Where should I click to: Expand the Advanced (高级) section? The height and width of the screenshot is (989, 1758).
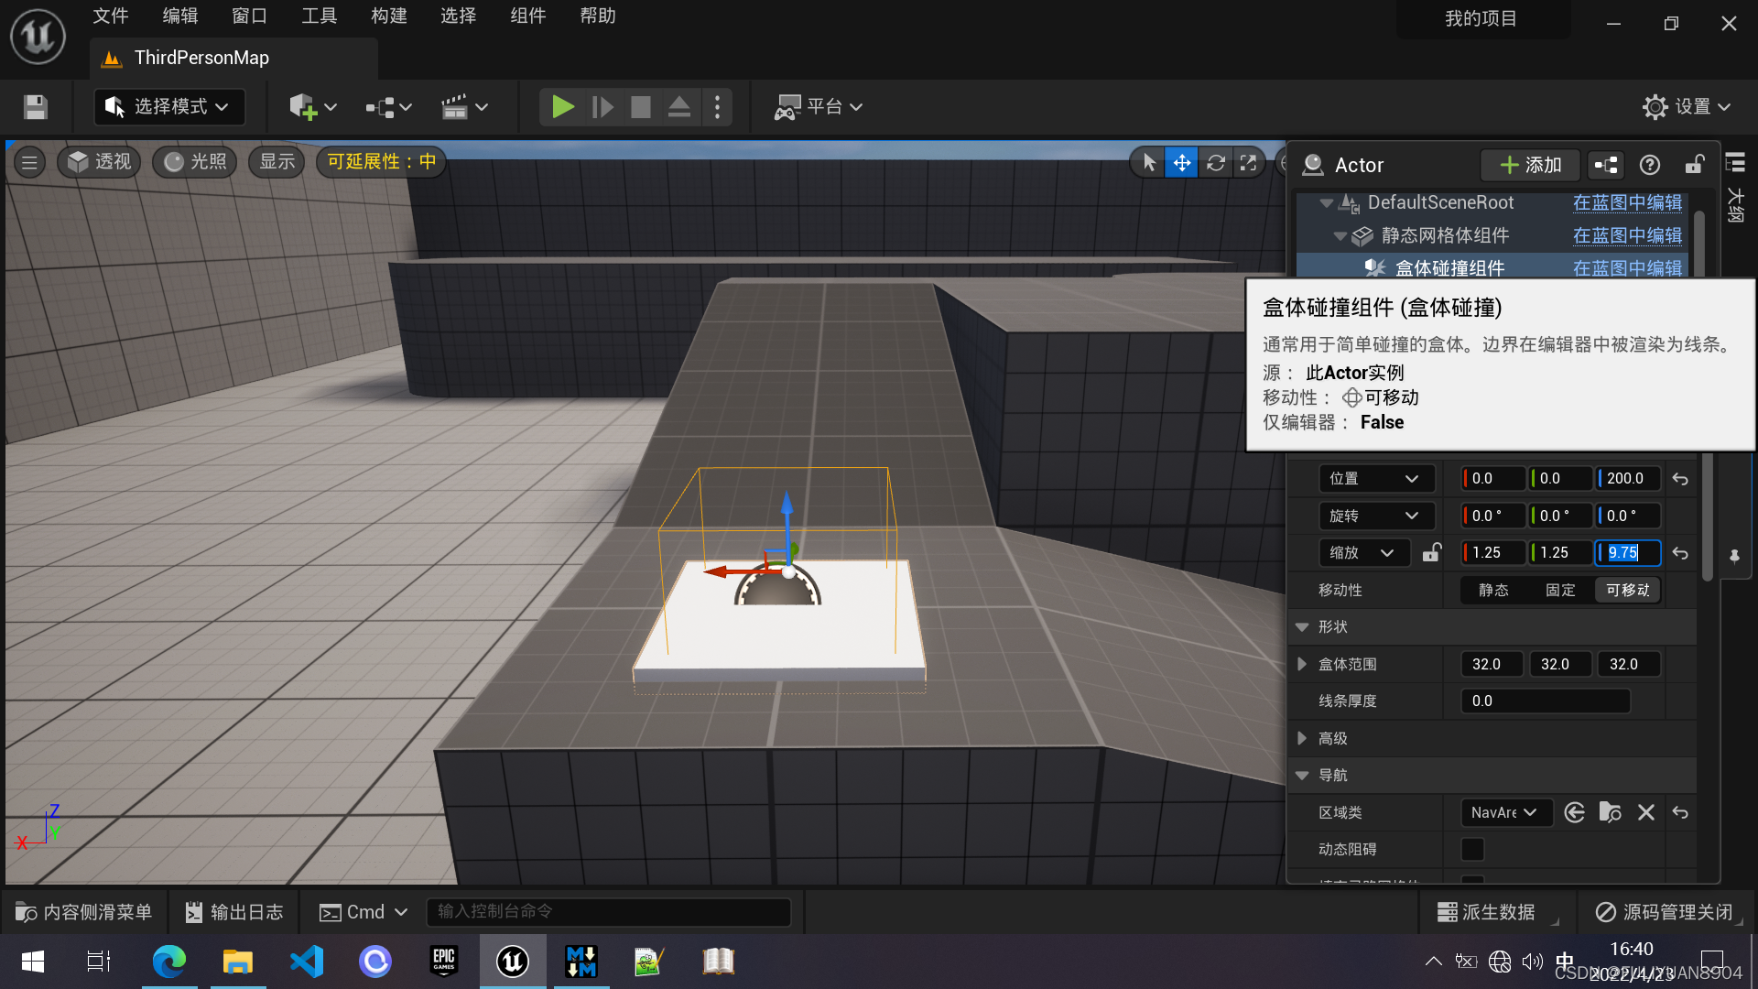(1302, 738)
